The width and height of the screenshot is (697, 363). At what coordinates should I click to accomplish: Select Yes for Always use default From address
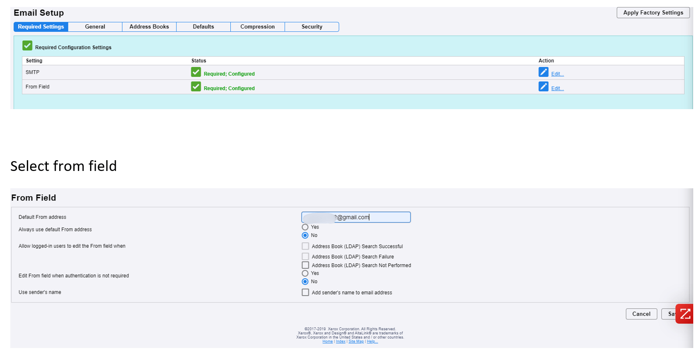click(305, 227)
